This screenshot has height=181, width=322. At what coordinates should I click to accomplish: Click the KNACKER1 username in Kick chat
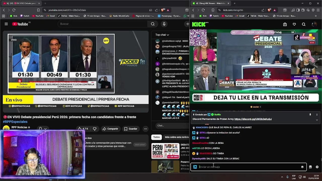202,127
